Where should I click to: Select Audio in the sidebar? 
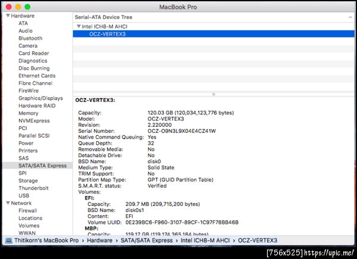(26, 31)
